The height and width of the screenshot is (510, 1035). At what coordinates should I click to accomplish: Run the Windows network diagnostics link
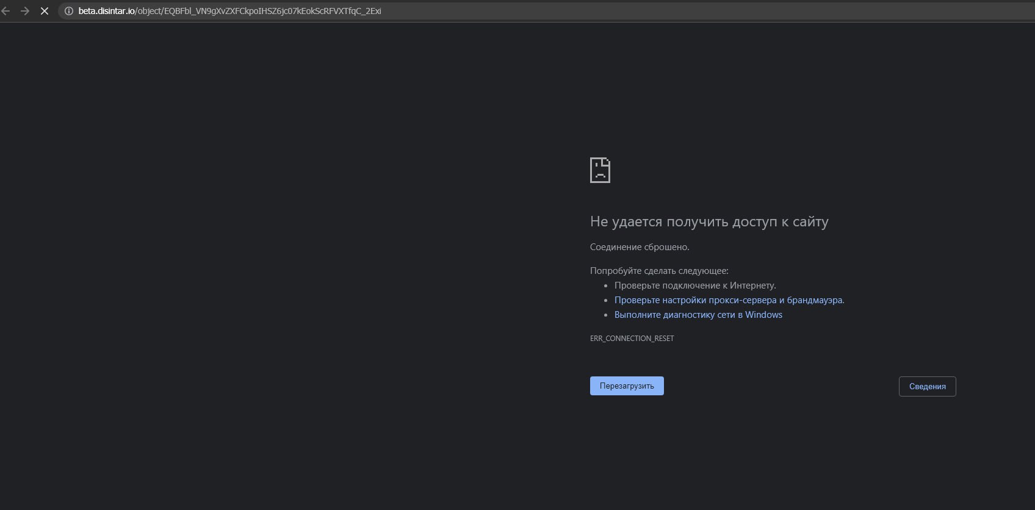click(698, 315)
